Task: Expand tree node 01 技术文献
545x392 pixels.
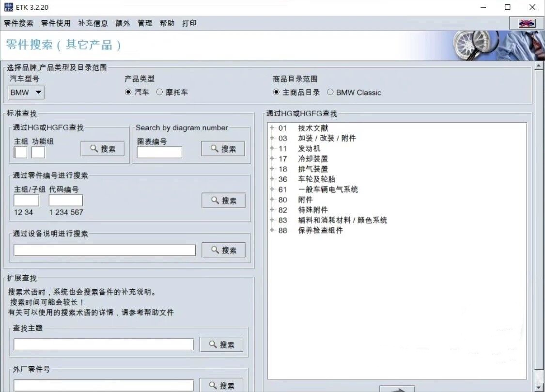Action: 272,128
